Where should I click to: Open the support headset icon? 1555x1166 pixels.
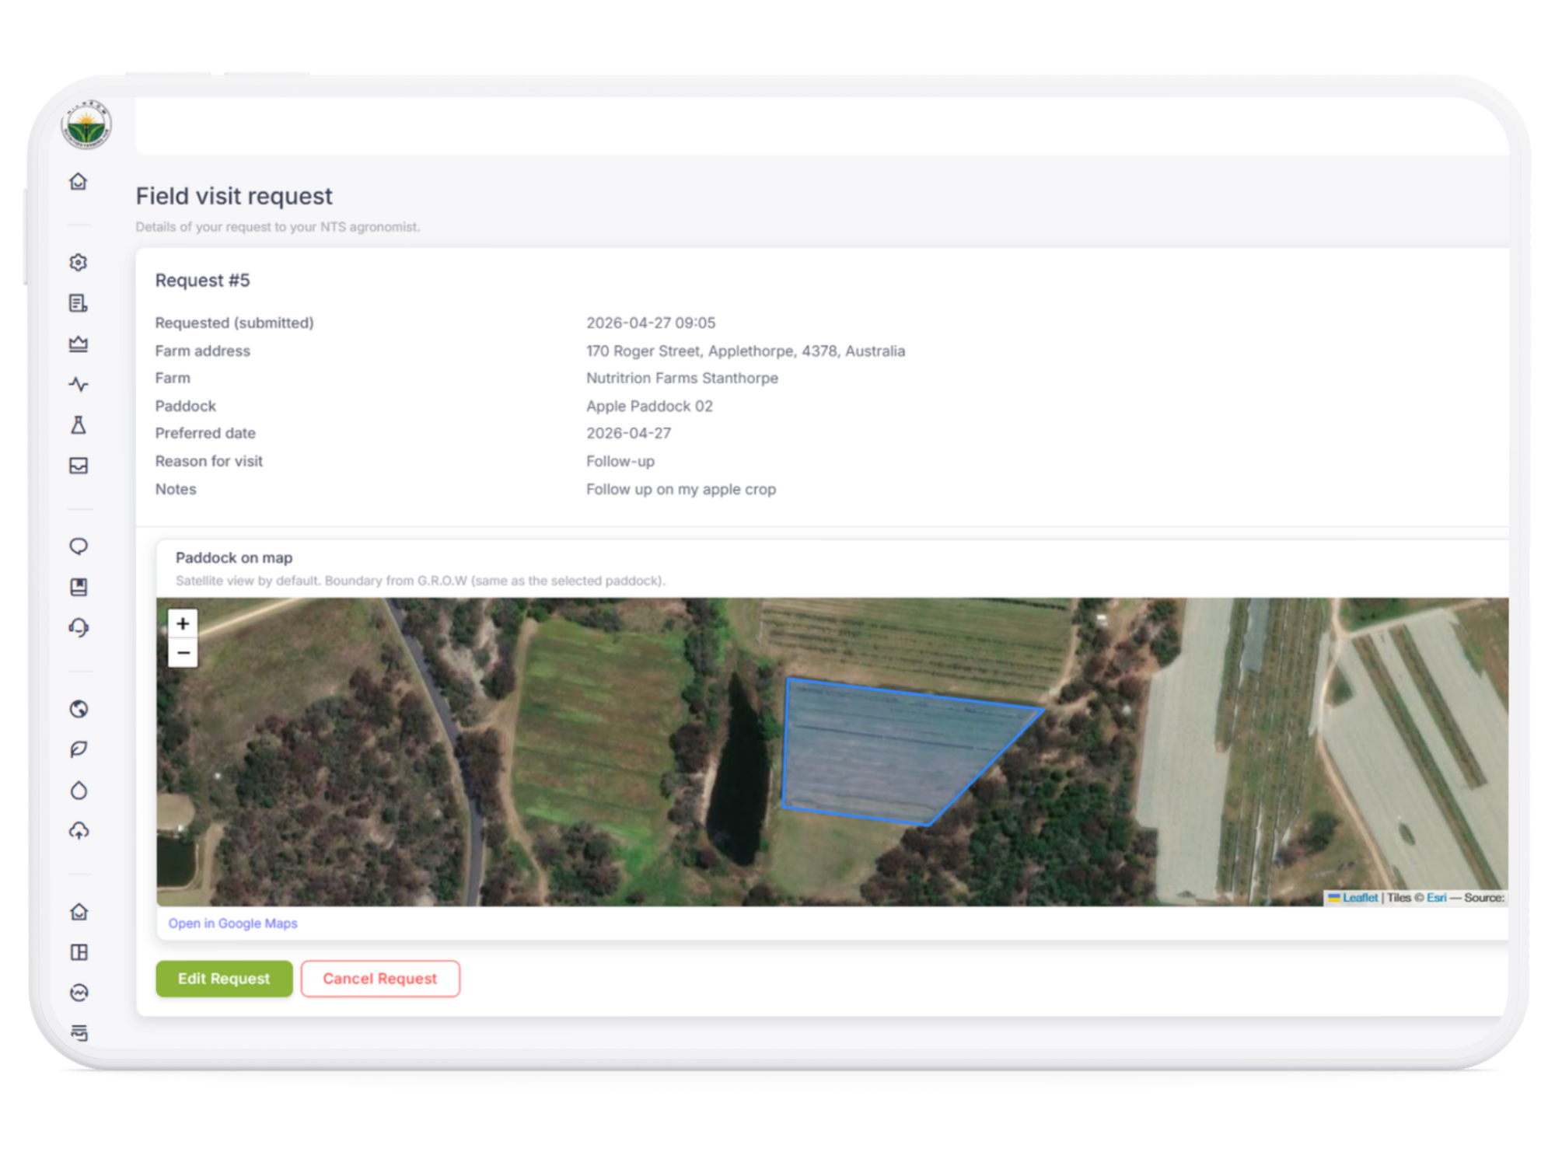tap(79, 627)
